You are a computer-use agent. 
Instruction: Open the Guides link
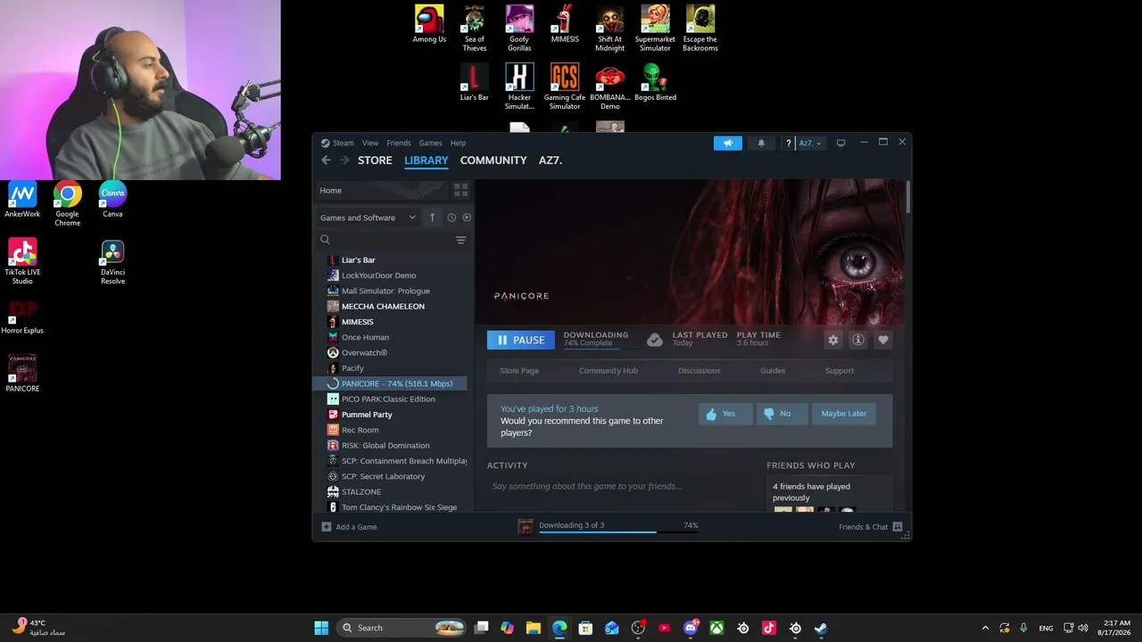point(773,371)
